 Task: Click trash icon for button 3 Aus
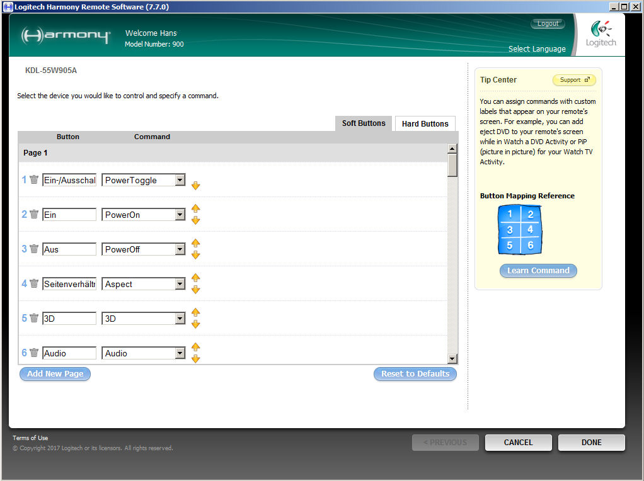coord(34,249)
